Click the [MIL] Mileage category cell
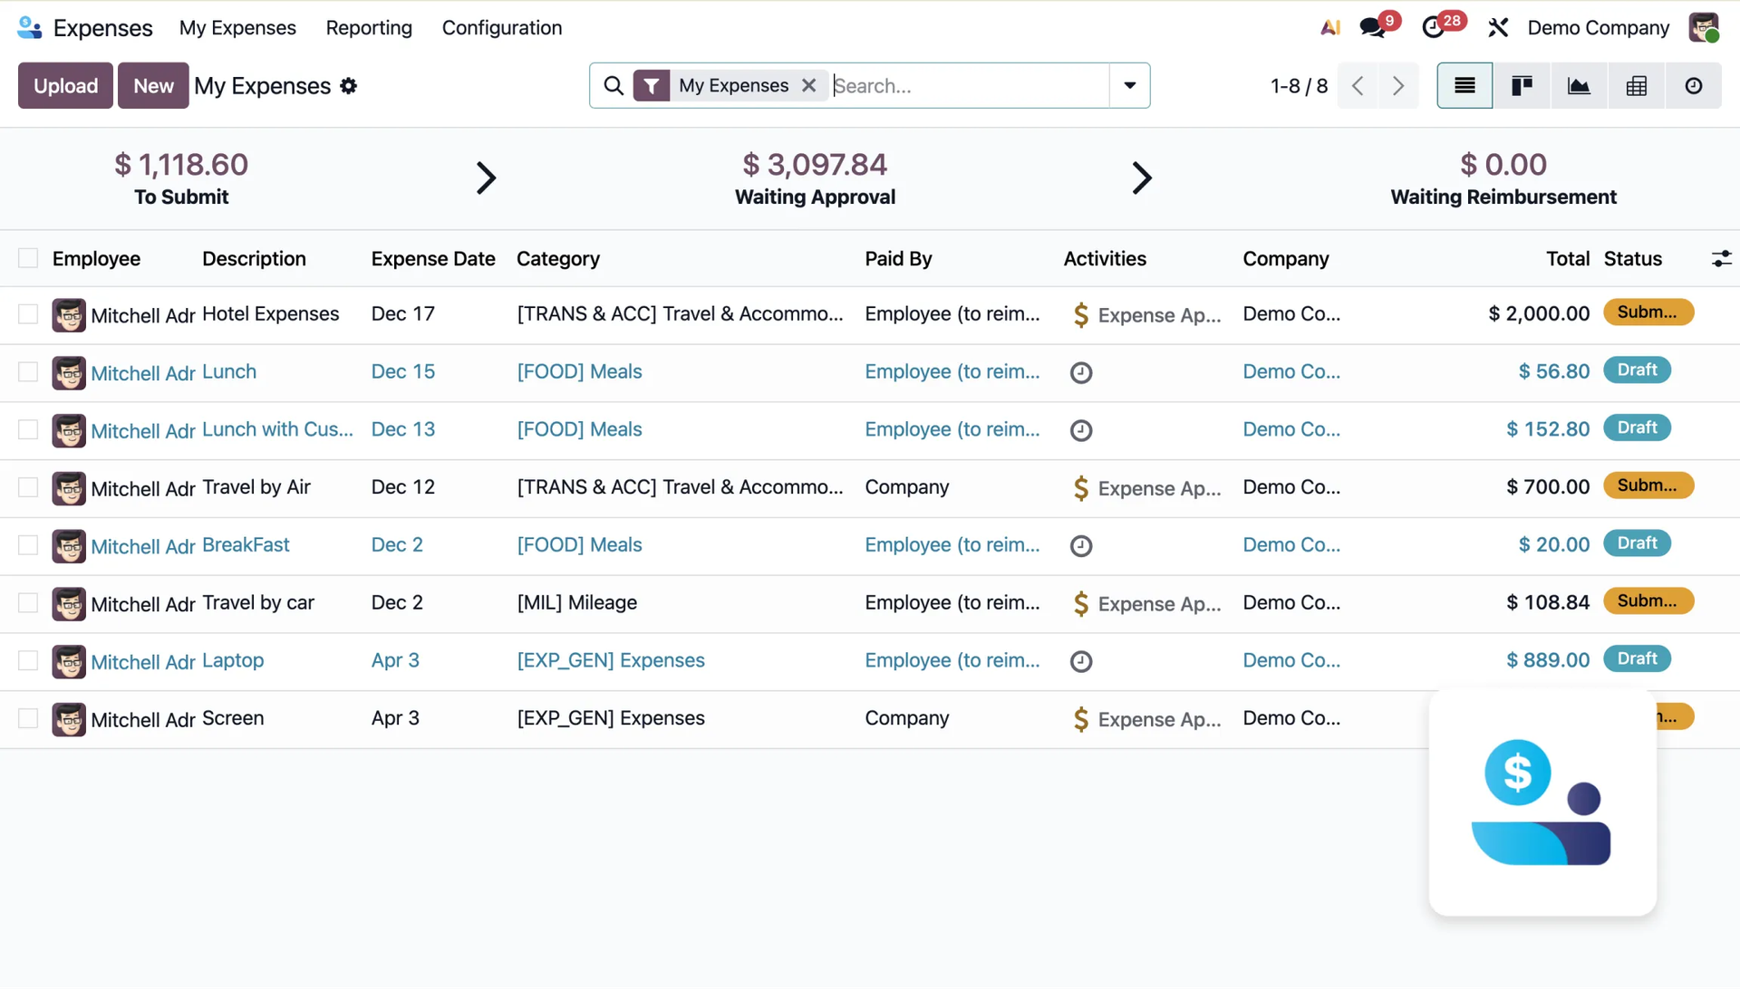The height and width of the screenshot is (989, 1740). coord(576,603)
